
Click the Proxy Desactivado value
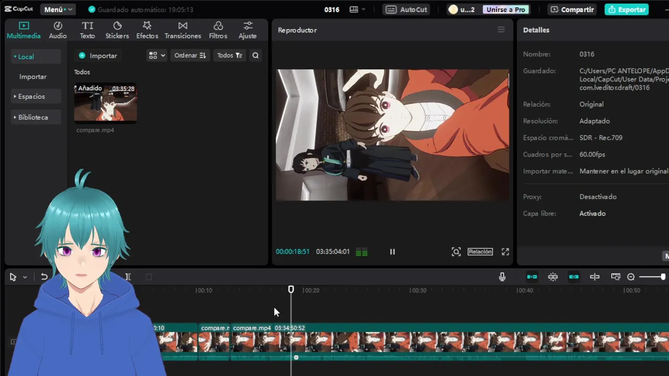[x=598, y=197]
